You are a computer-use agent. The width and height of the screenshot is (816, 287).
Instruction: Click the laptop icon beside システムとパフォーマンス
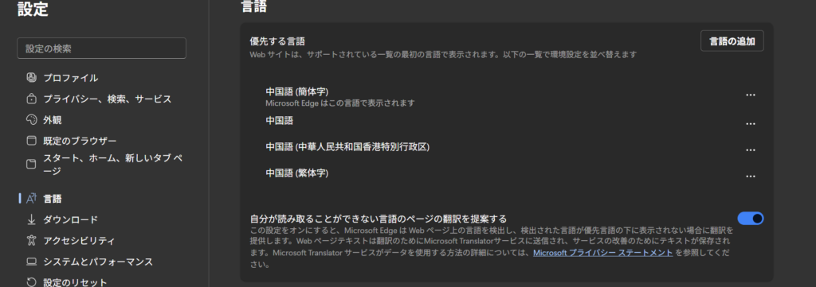31,262
